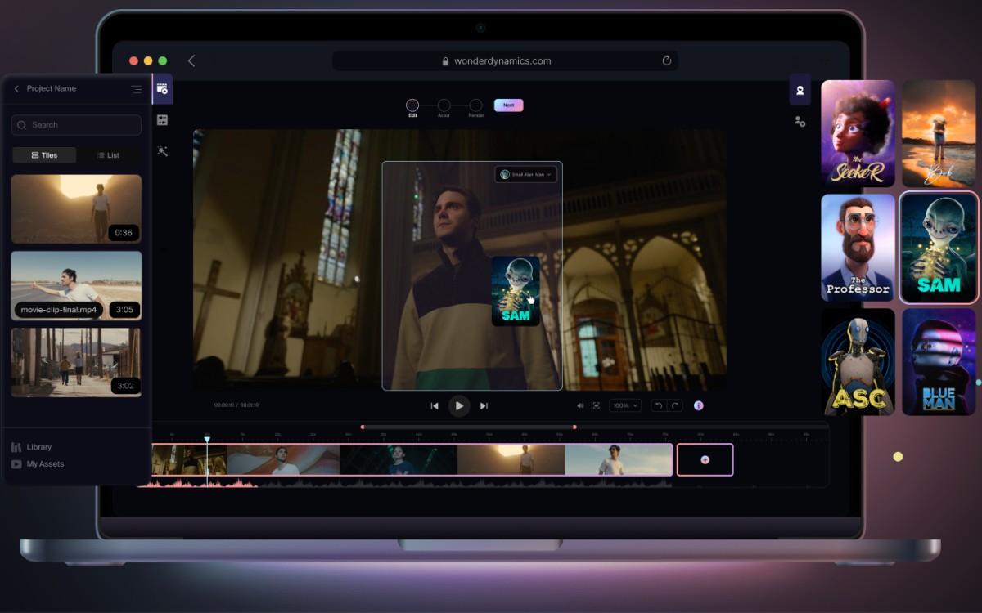Screen dimensions: 982x613
Task: Open the Project Name hamburger menu
Action: [x=136, y=89]
